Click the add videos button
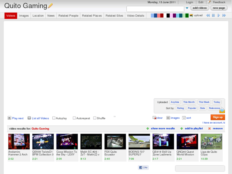Image resolution: width=232 pixels, height=174 pixels. (x=200, y=8)
